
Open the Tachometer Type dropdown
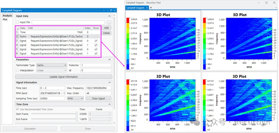[51, 65]
